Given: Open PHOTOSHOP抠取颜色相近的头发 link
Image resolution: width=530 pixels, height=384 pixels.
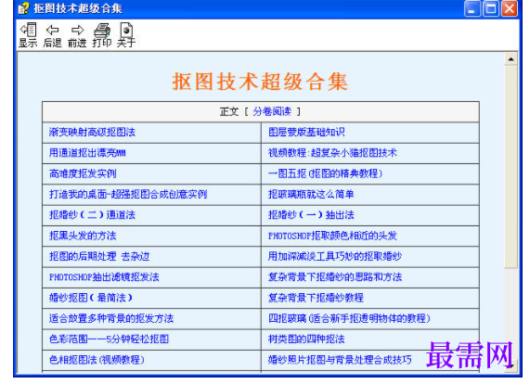Looking at the screenshot, I should (x=332, y=236).
